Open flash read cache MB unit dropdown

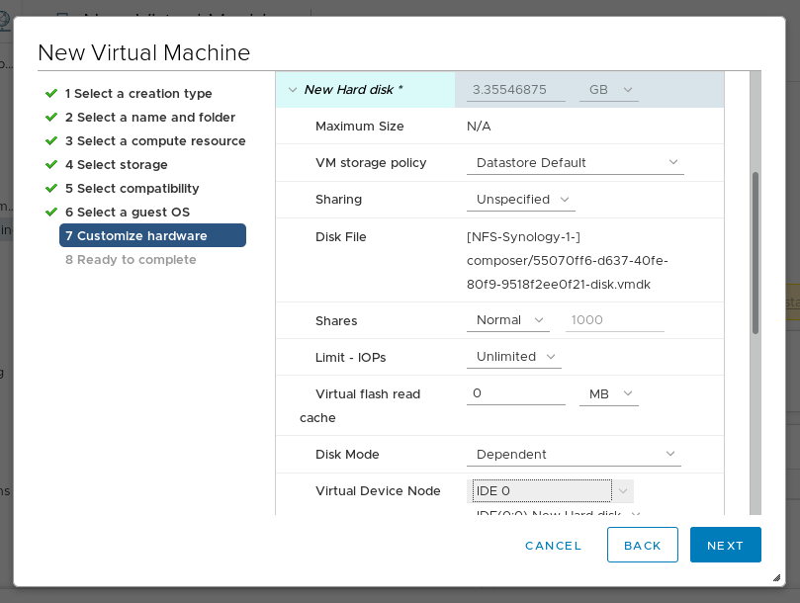click(609, 394)
